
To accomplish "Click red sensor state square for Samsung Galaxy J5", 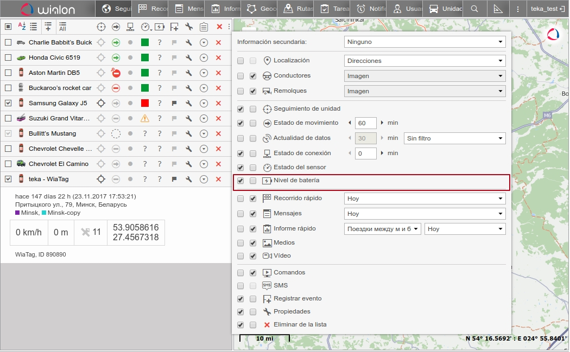I will pyautogui.click(x=144, y=103).
